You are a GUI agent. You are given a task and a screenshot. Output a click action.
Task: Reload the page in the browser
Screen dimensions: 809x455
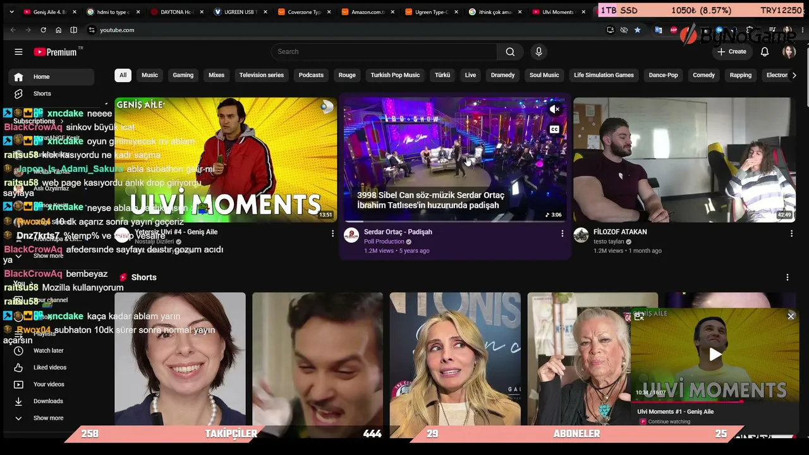click(x=43, y=30)
